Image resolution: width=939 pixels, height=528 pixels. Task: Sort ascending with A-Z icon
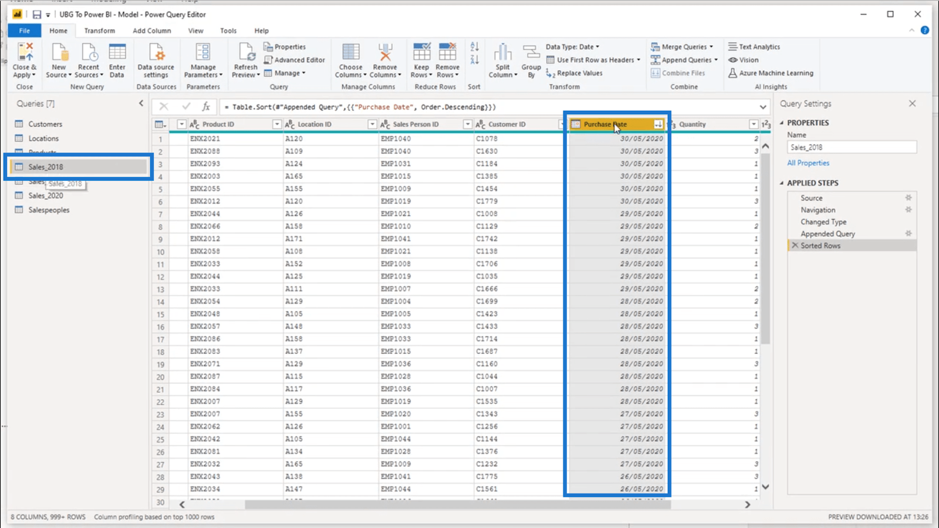coord(474,46)
